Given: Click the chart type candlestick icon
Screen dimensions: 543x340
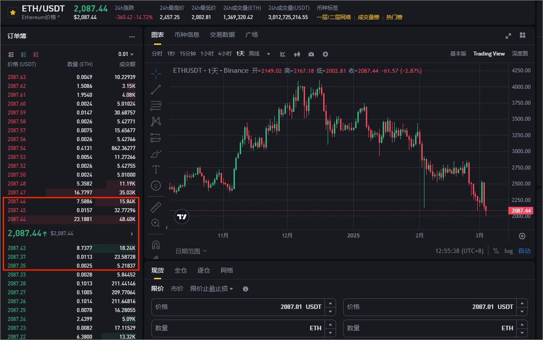Looking at the screenshot, I should 296,54.
